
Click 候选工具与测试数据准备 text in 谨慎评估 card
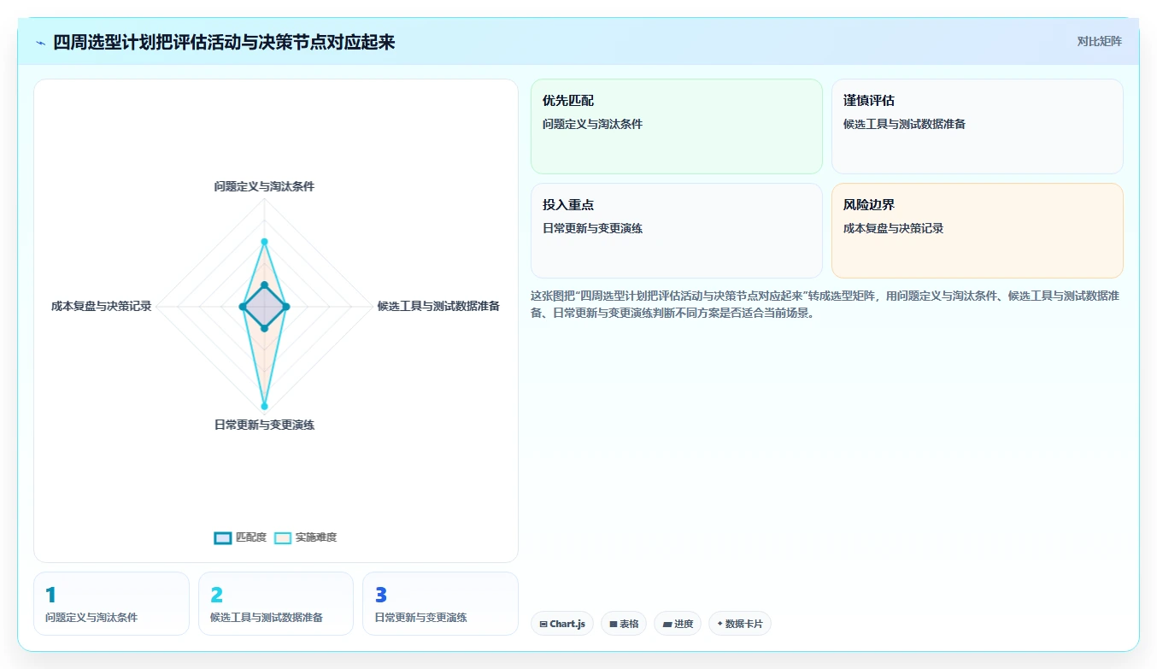pyautogui.click(x=904, y=124)
